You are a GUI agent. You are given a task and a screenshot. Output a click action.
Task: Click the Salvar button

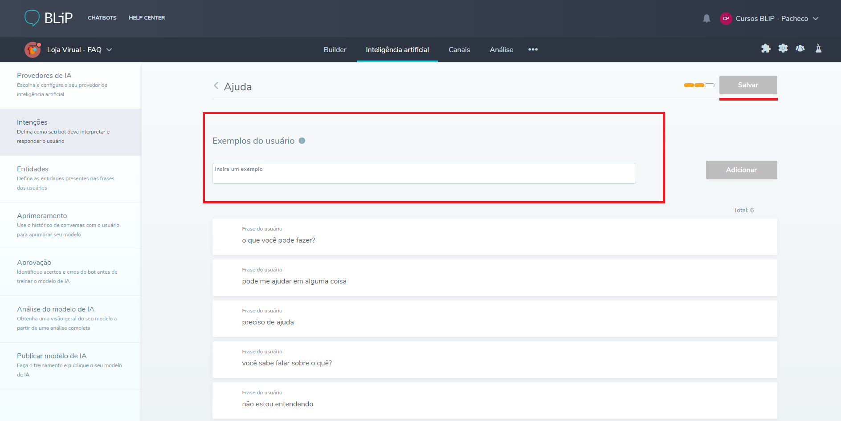point(748,85)
